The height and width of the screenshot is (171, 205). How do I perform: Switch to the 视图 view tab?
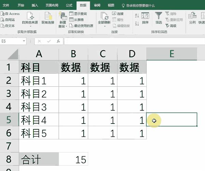click(x=111, y=5)
